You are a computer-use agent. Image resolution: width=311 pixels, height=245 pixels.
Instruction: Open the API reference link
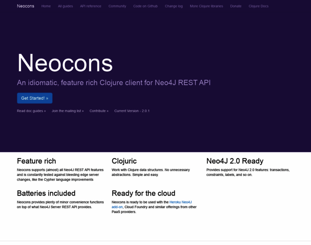(91, 6)
